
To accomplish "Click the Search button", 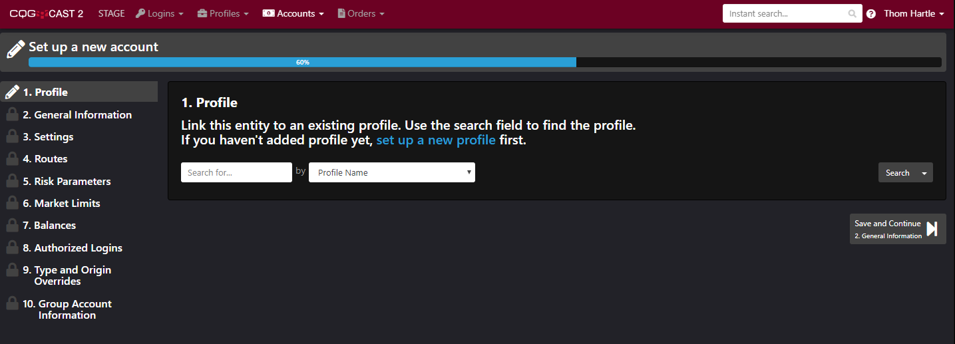I will pos(897,173).
